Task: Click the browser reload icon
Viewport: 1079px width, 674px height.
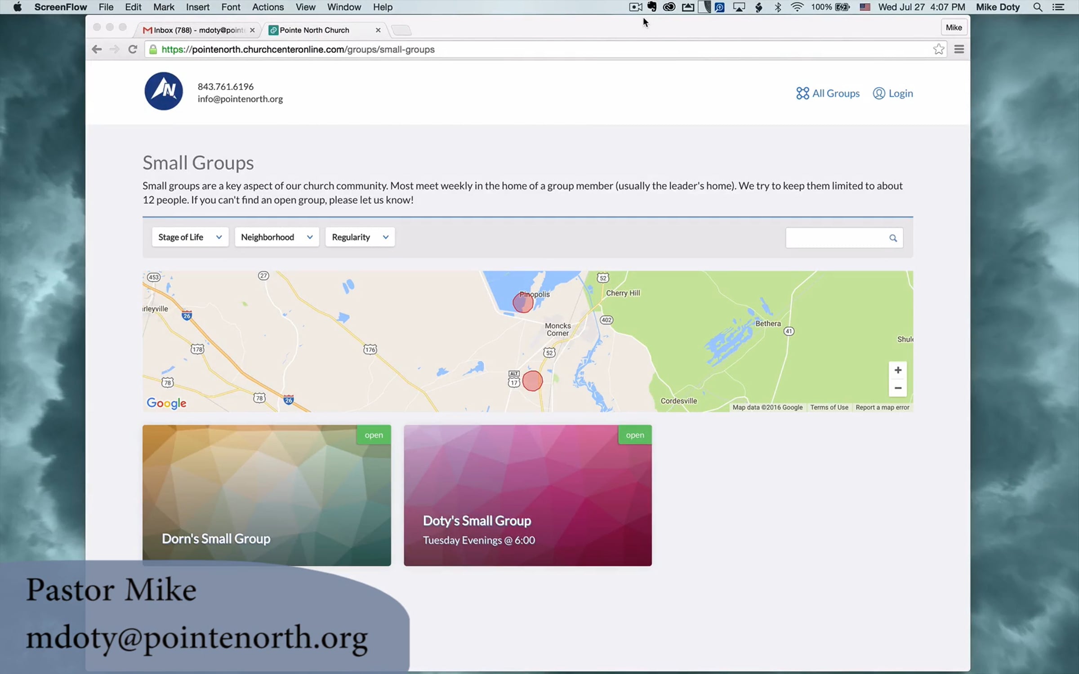Action: [x=133, y=49]
